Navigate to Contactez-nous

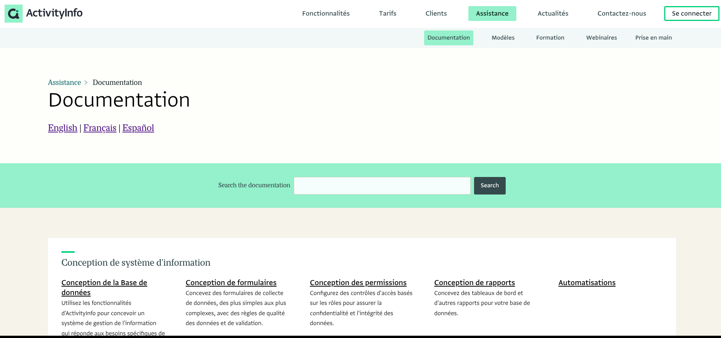(x=621, y=14)
